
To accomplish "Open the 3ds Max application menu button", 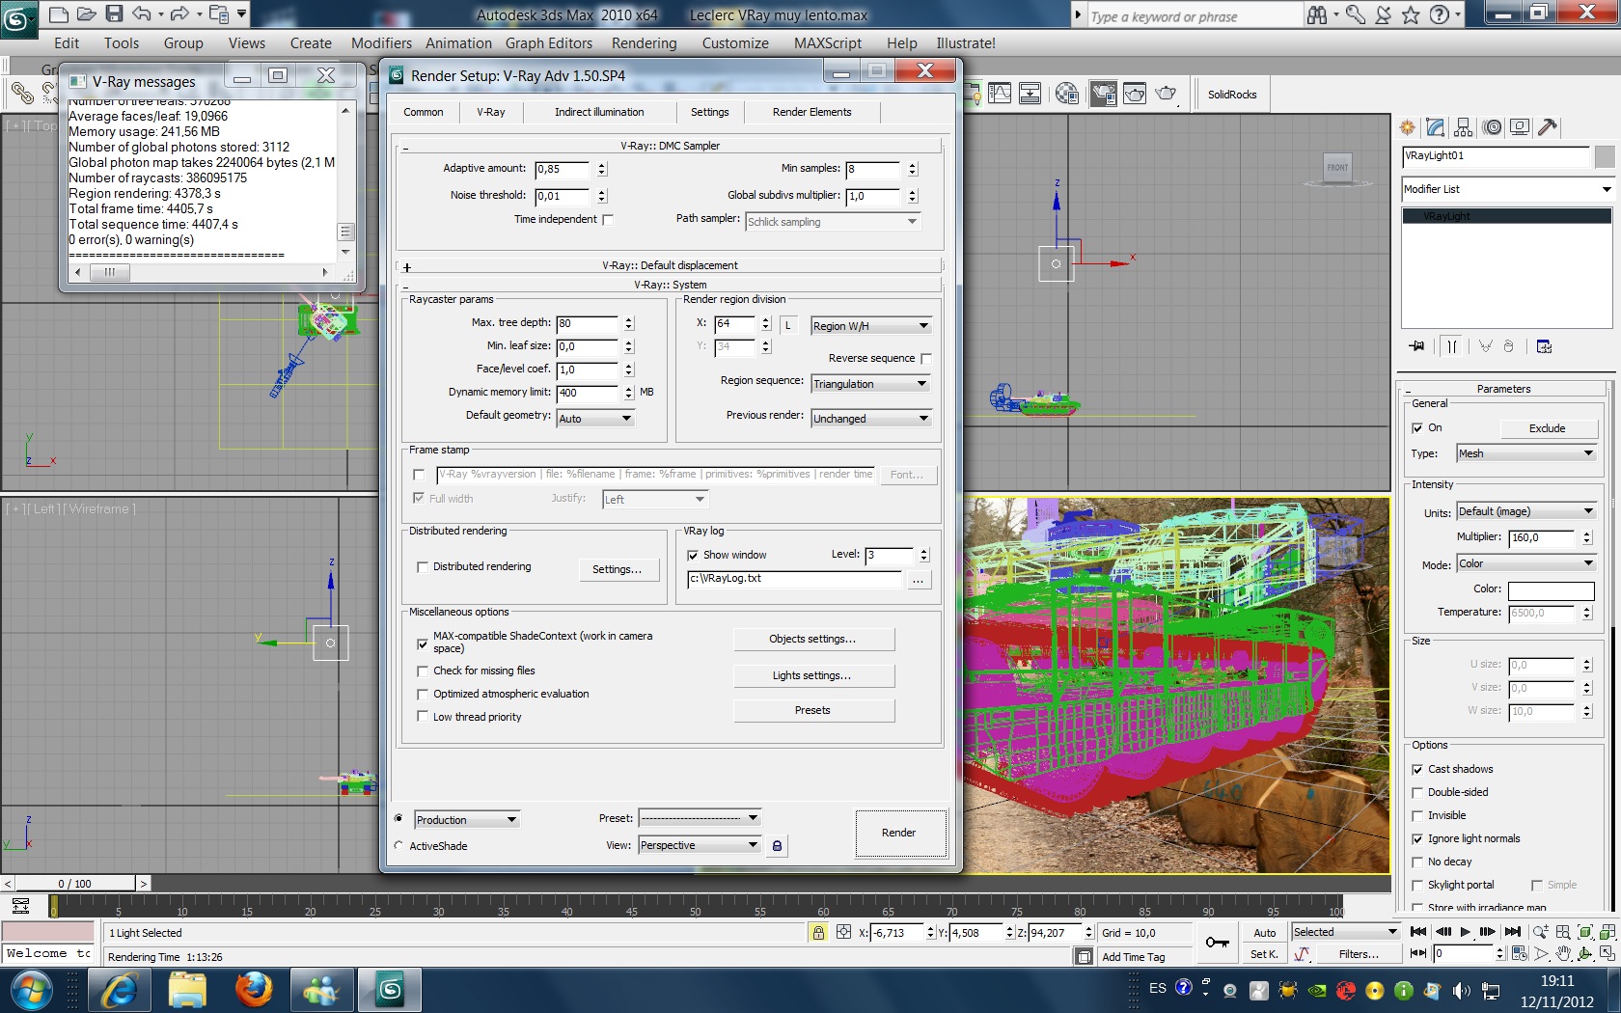I will (x=18, y=17).
